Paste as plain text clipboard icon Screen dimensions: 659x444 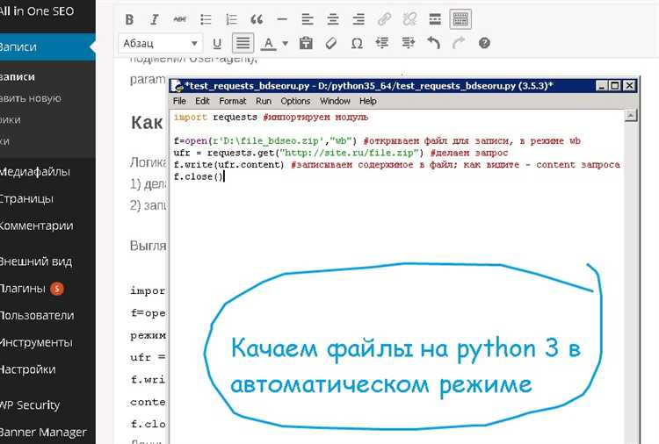click(306, 43)
